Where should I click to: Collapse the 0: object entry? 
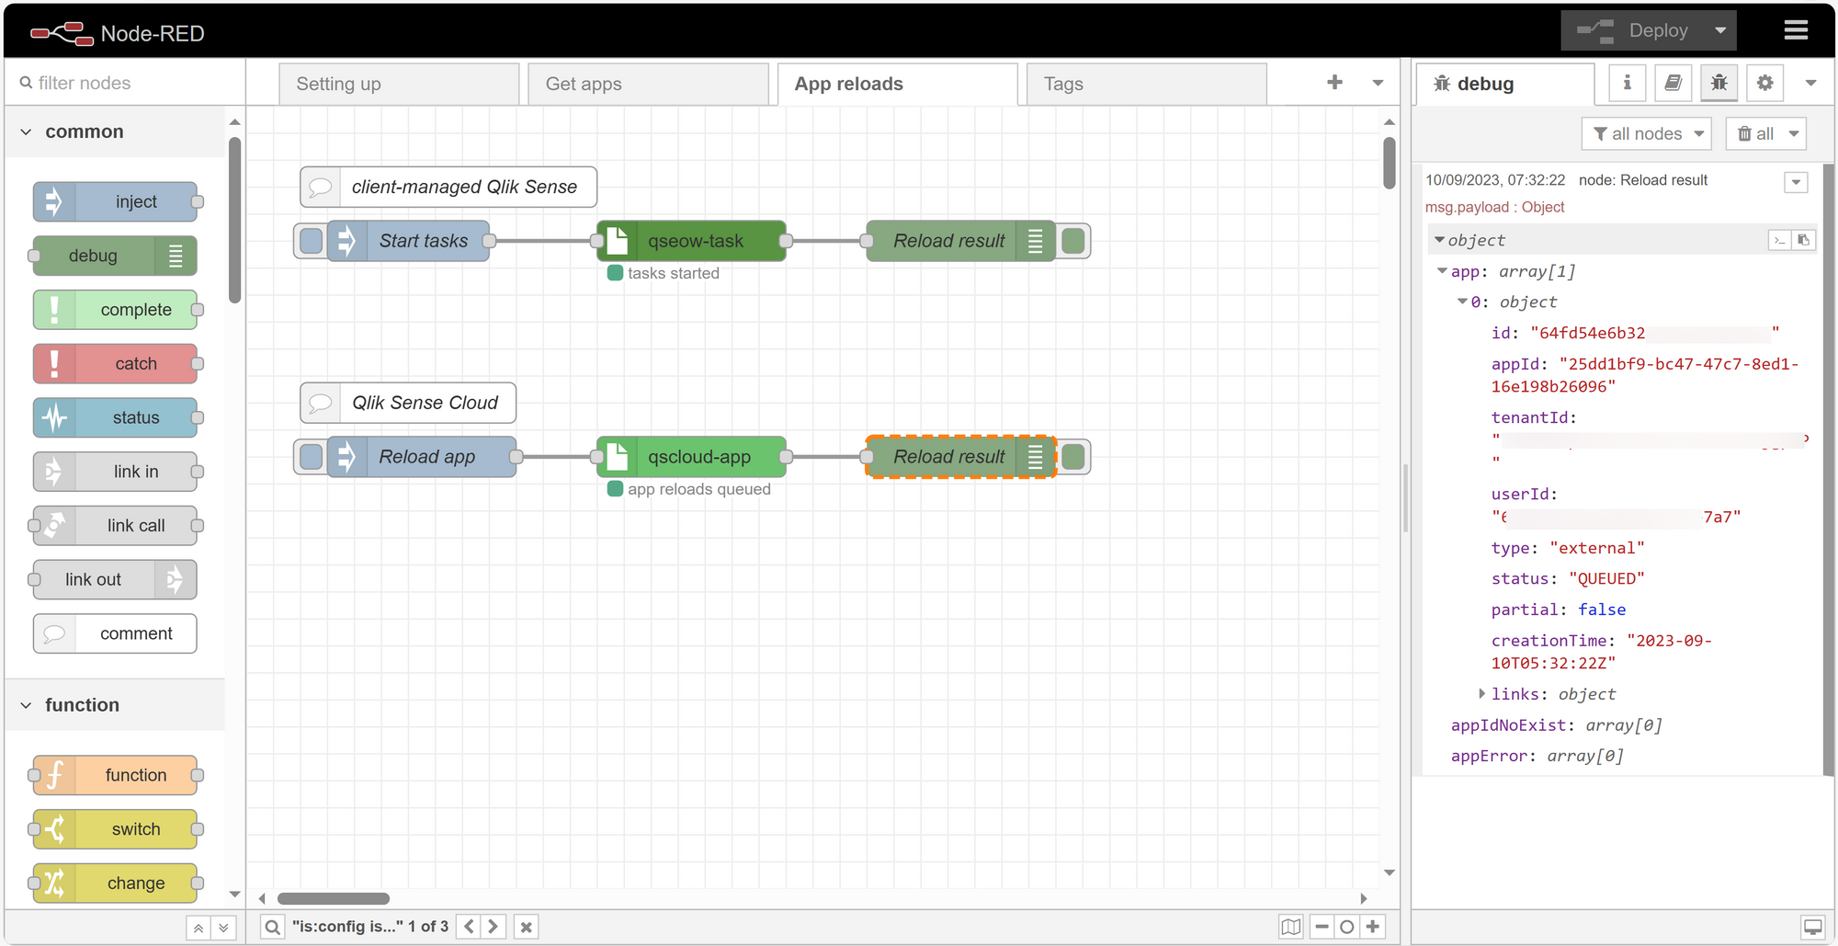click(1462, 302)
